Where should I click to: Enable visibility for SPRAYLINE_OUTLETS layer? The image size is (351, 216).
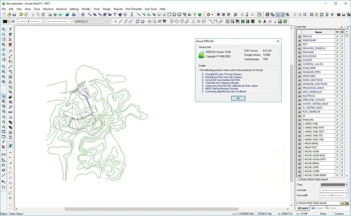[337, 100]
